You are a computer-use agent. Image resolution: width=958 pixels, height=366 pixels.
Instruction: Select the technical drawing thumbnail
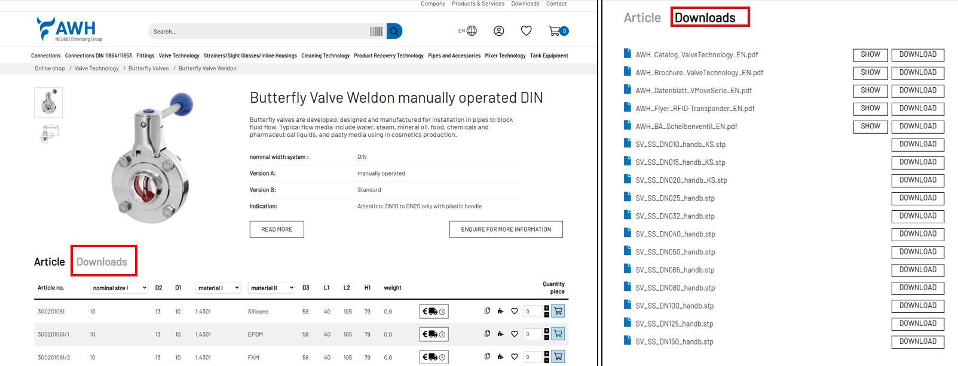(x=48, y=133)
